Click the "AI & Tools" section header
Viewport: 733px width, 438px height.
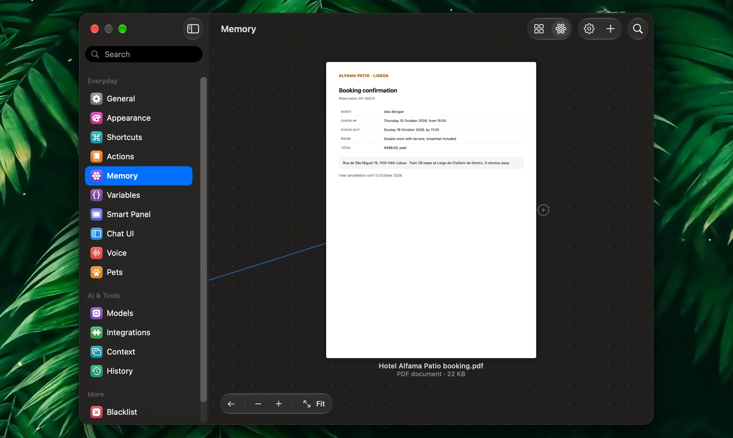pos(104,296)
